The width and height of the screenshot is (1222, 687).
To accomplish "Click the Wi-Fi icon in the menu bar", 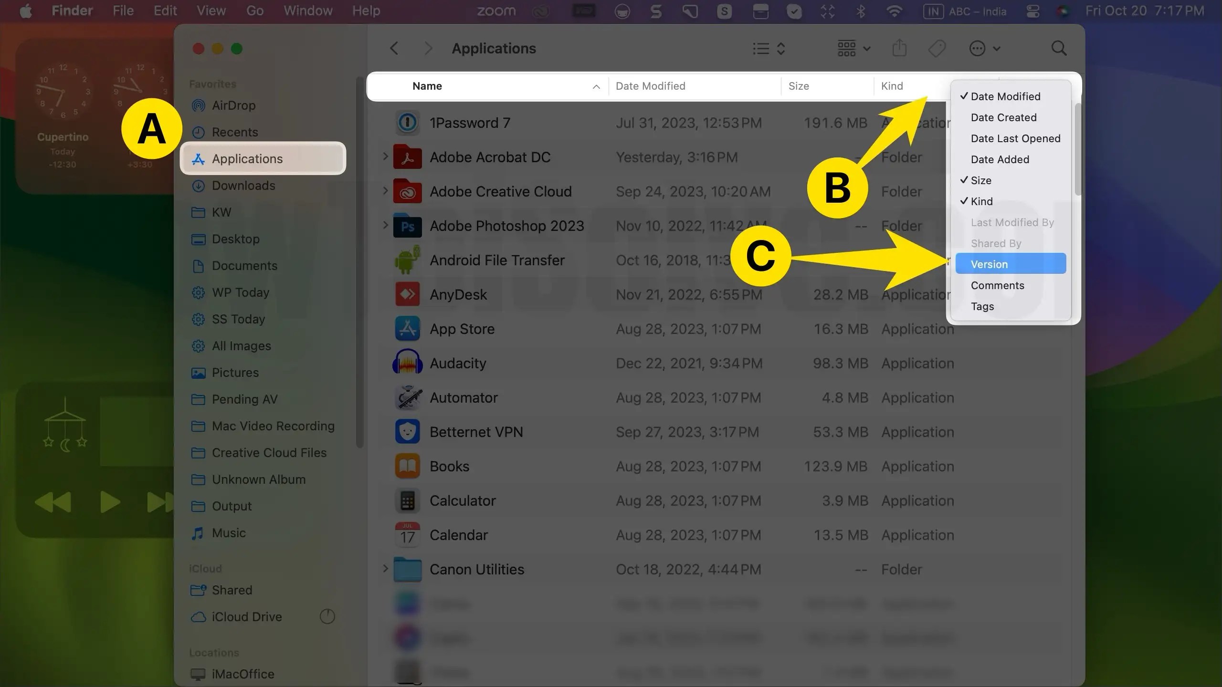I will click(x=895, y=10).
